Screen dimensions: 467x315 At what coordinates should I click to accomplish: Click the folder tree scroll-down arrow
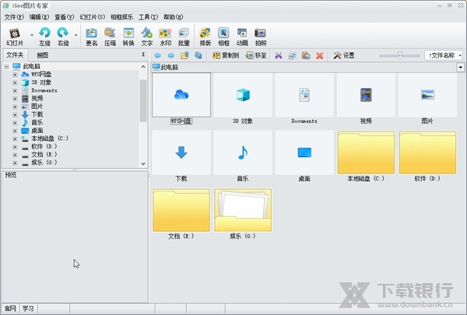(143, 164)
